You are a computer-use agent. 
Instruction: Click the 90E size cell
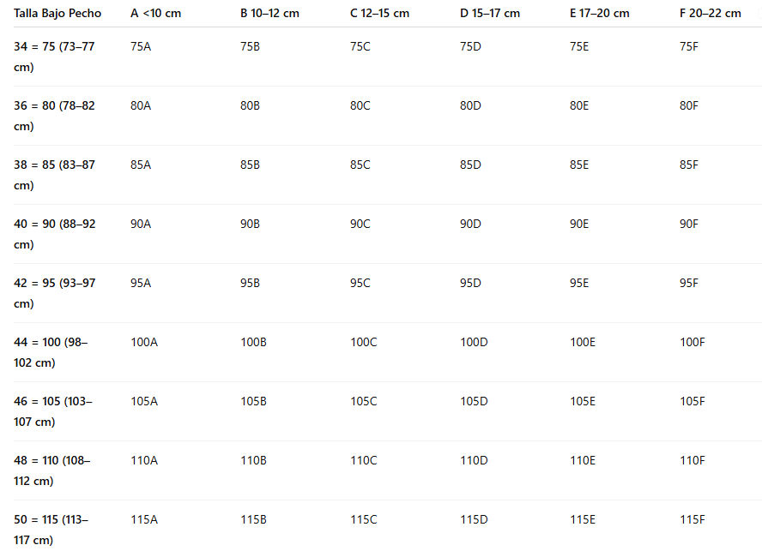click(x=579, y=224)
